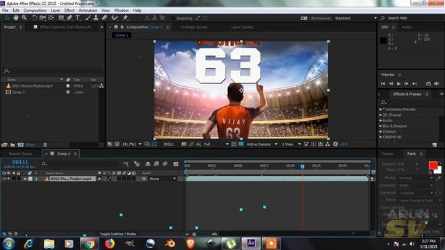The width and height of the screenshot is (445, 250).
Task: Expand layer 1 properties triangle
Action: [25, 179]
